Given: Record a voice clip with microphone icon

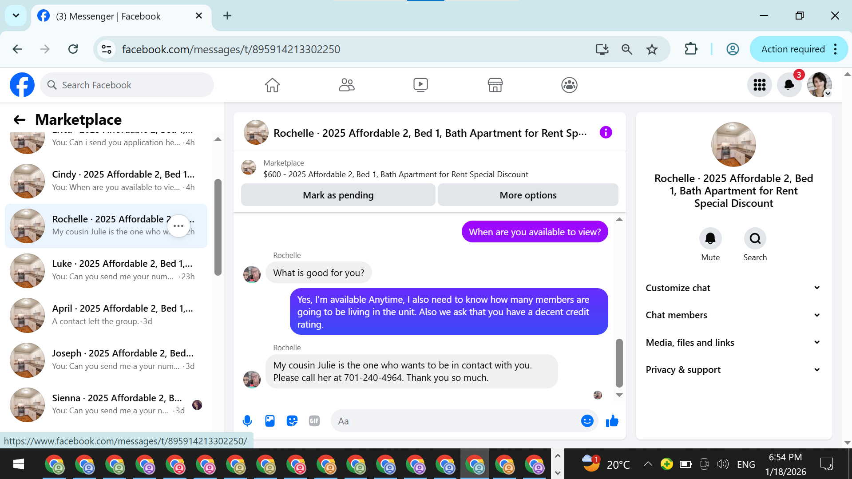Looking at the screenshot, I should [x=247, y=421].
